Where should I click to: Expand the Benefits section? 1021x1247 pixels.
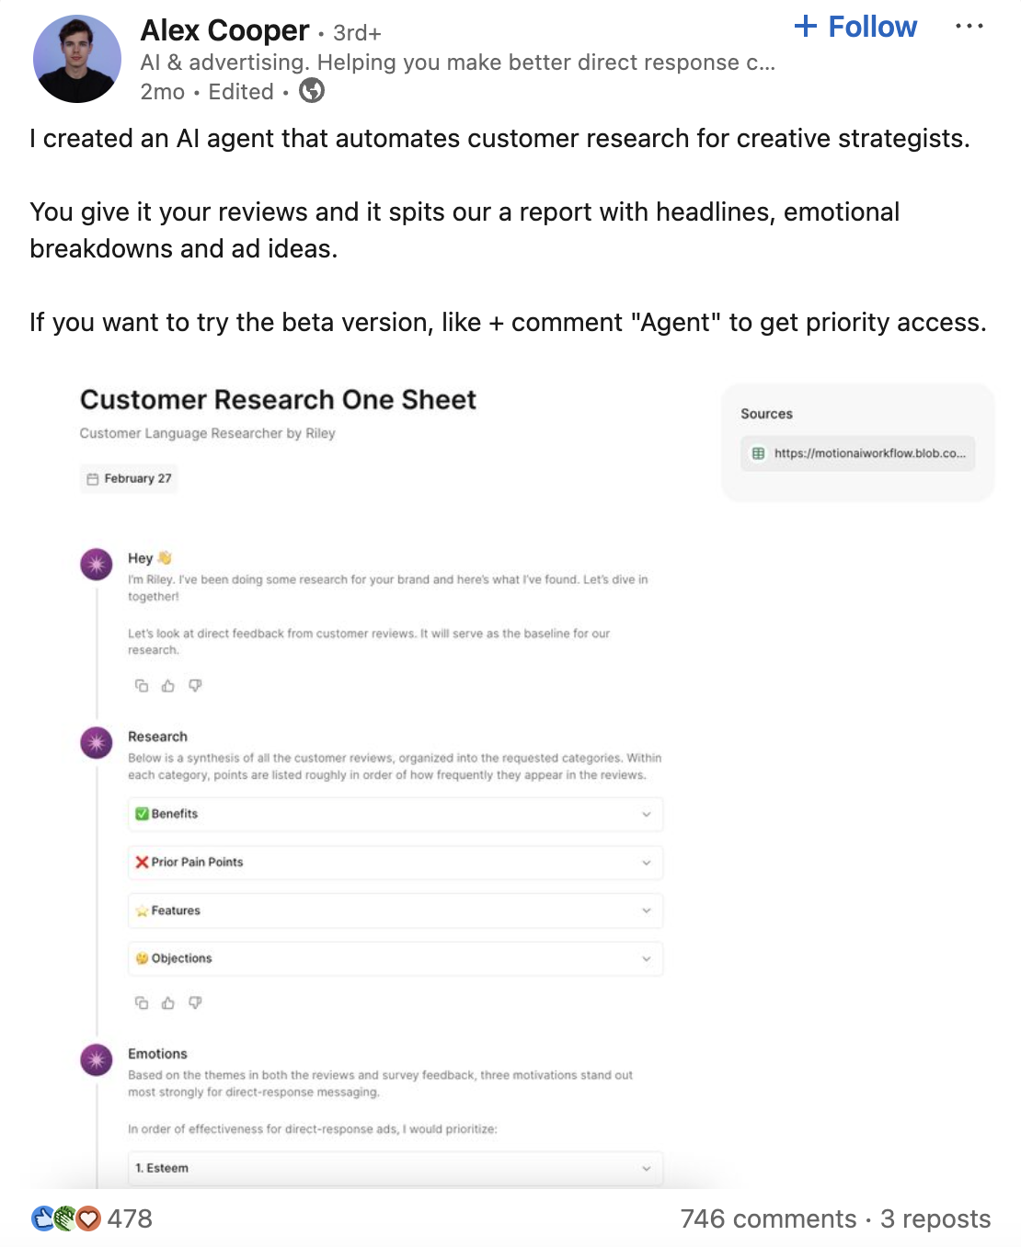(x=396, y=815)
